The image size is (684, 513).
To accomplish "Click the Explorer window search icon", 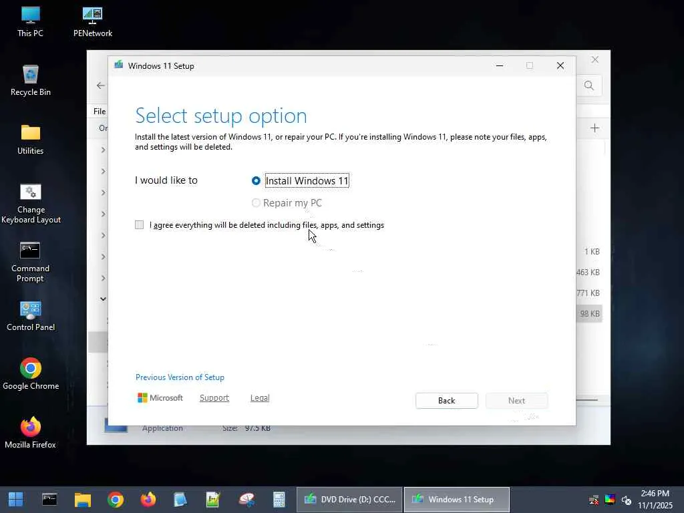I will (x=589, y=85).
